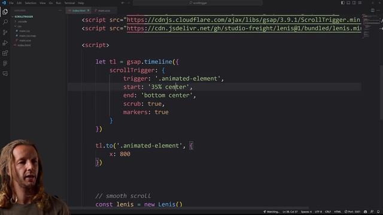Click the Explorer panel more actions ellipsis
The image size is (383, 215).
pyautogui.click(x=60, y=11)
